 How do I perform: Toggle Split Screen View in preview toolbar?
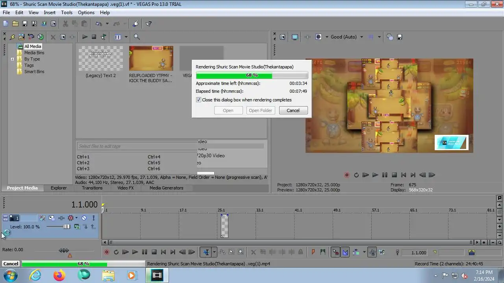click(319, 37)
